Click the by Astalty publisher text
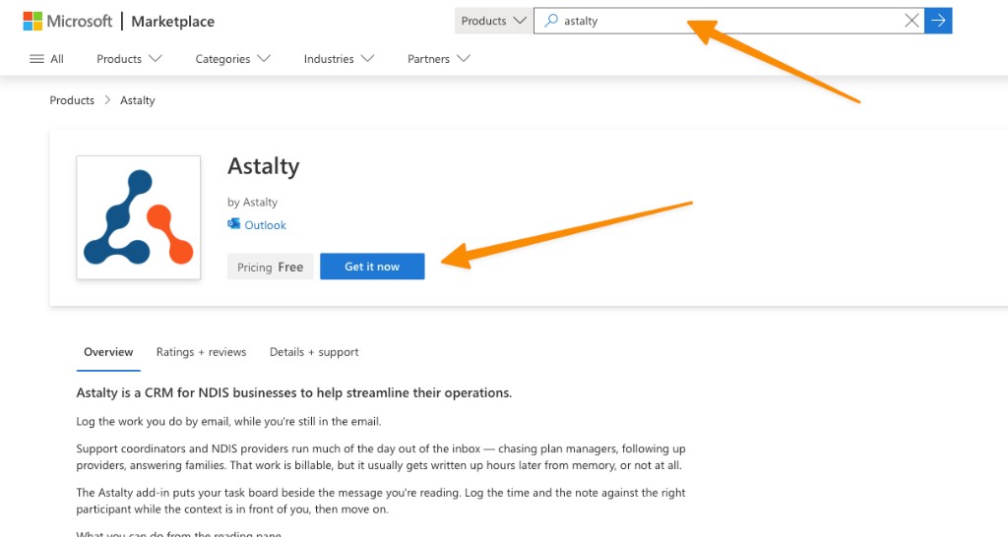The image size is (1008, 537). click(x=253, y=203)
